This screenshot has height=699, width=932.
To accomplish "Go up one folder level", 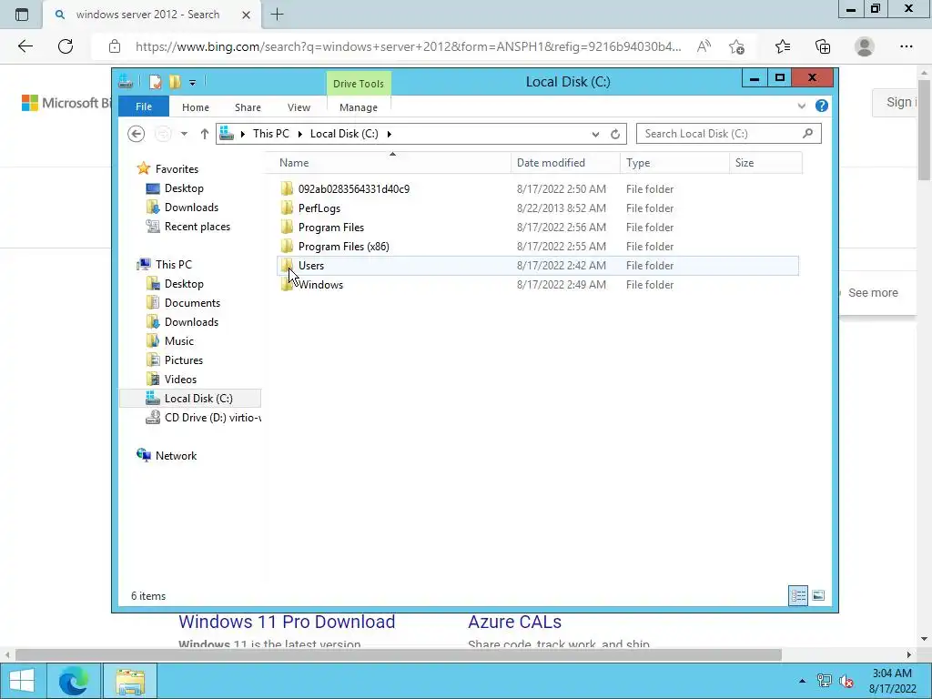I will 205,134.
